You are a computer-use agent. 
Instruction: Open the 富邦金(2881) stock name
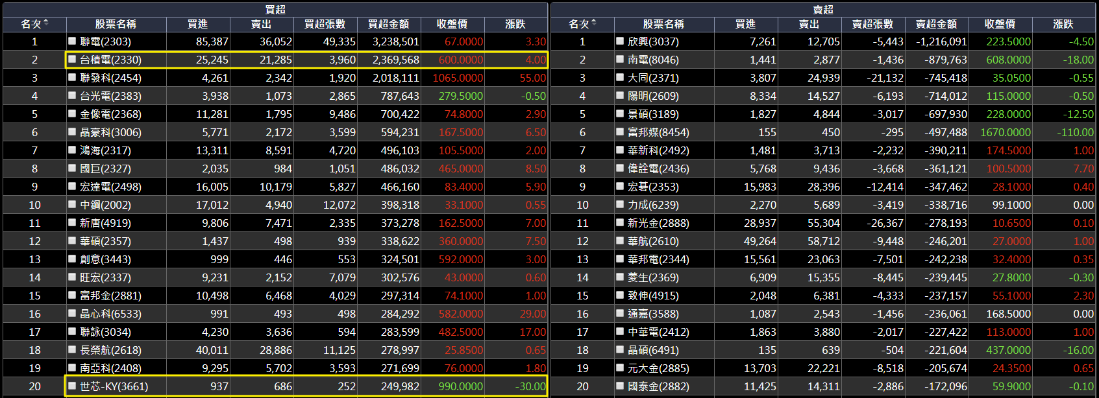(x=110, y=296)
